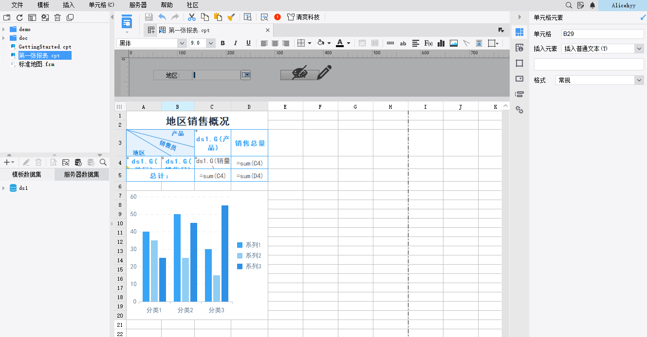Open the large preview button
The image size is (647, 337).
click(x=127, y=21)
